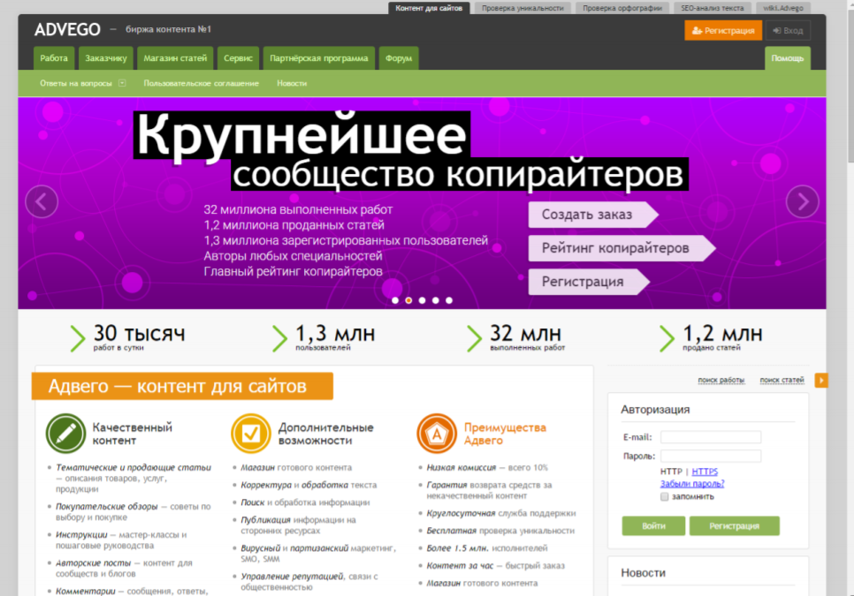Click the HTTPS link
Image resolution: width=854 pixels, height=596 pixels.
click(x=705, y=472)
